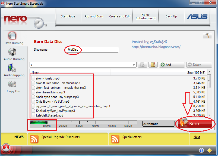Click the hammer options icon
The height and width of the screenshot is (156, 218).
pyautogui.click(x=207, y=35)
